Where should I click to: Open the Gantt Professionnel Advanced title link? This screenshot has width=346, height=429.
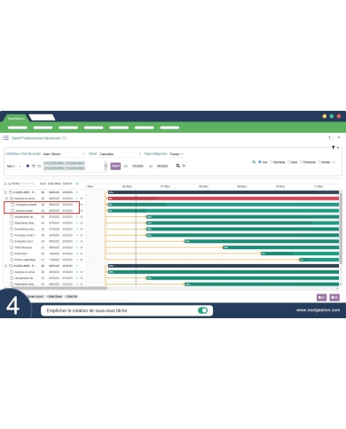point(35,138)
